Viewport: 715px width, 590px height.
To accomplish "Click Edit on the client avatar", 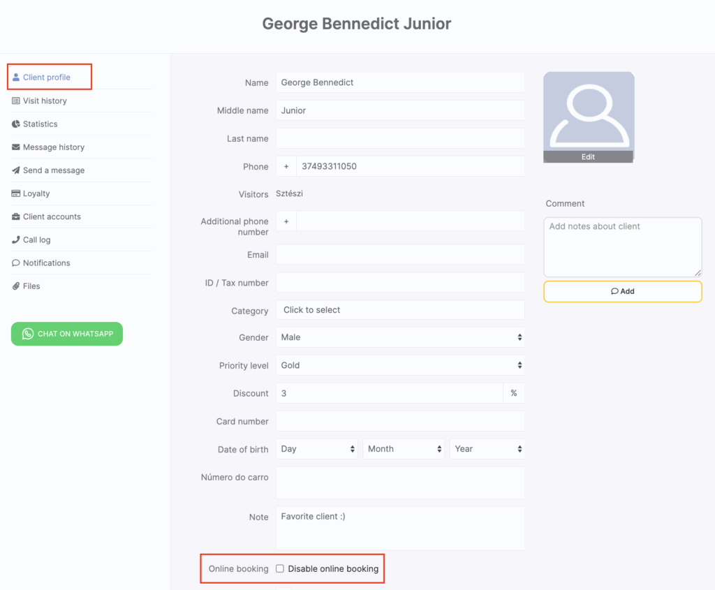I will [588, 157].
